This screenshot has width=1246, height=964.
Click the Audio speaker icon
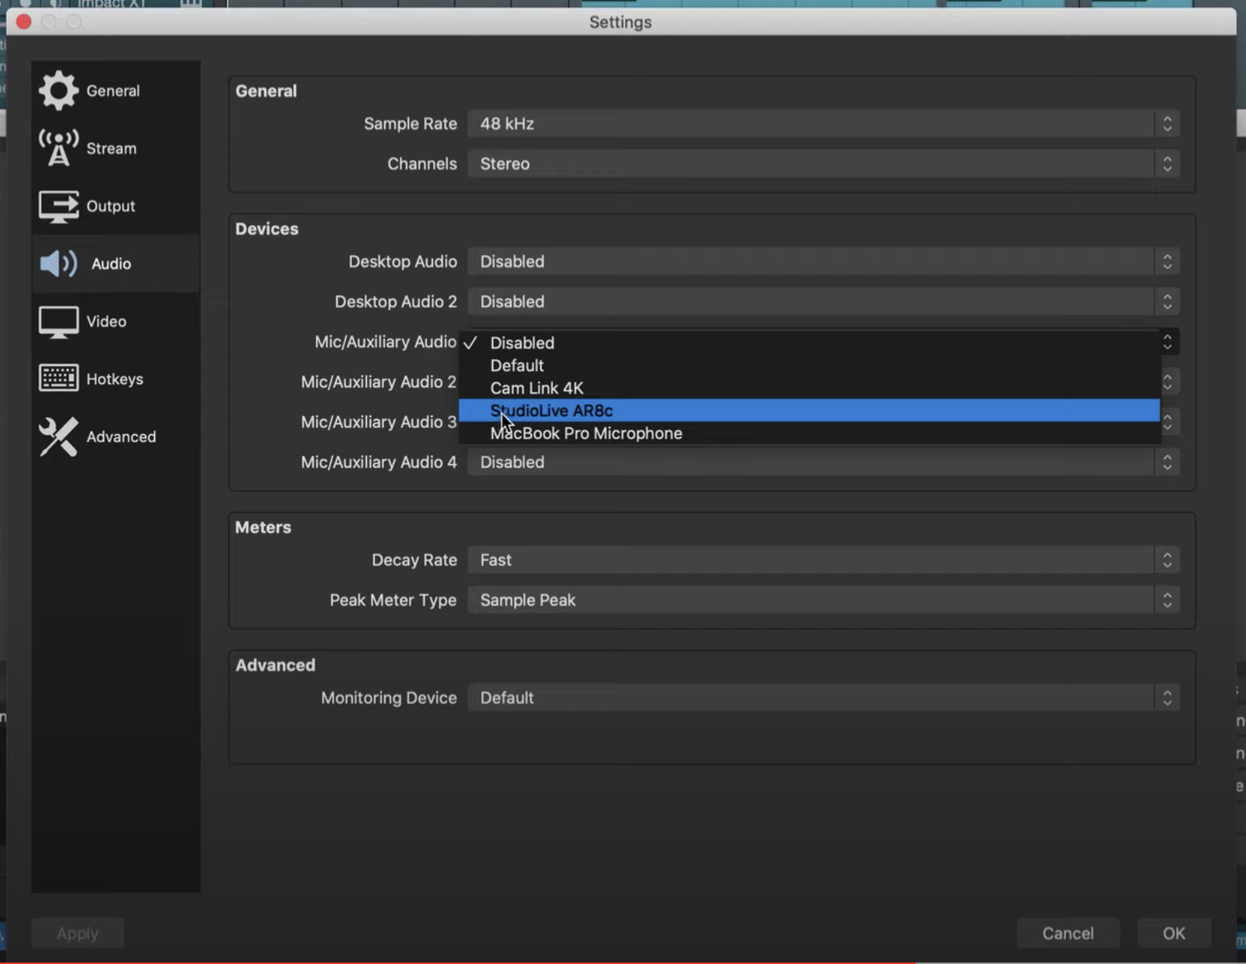pyautogui.click(x=58, y=263)
